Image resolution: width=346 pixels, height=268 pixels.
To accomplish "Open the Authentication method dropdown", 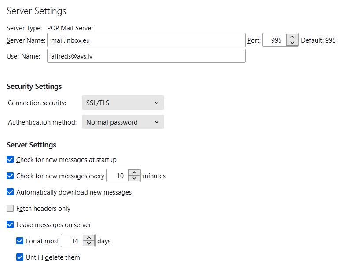I will point(123,122).
